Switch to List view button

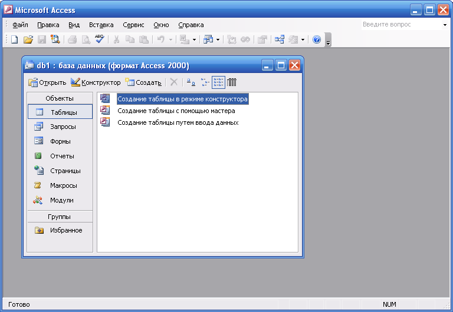pyautogui.click(x=218, y=82)
